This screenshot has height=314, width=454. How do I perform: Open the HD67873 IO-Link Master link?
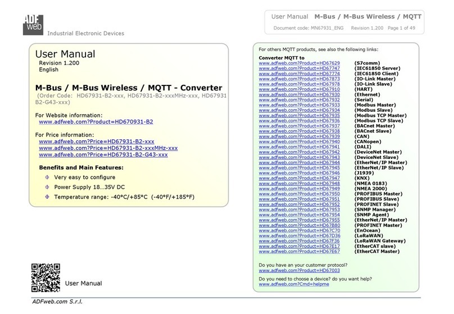[299, 79]
